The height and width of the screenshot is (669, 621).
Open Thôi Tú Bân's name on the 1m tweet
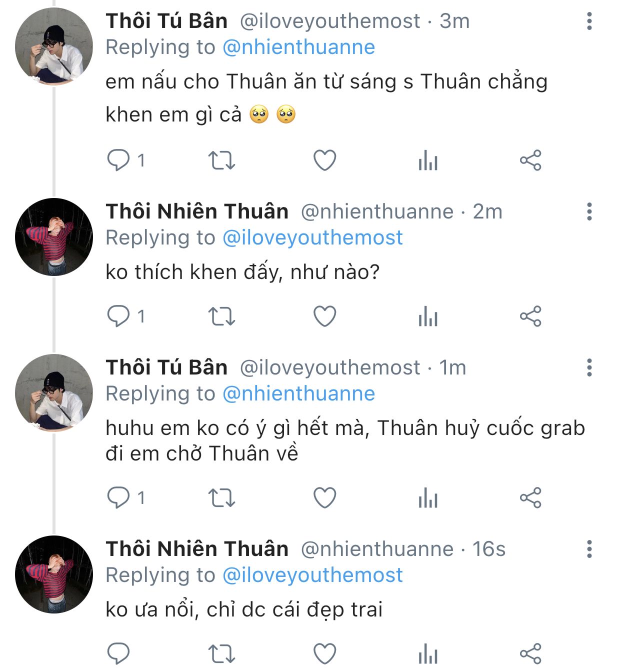coord(166,367)
